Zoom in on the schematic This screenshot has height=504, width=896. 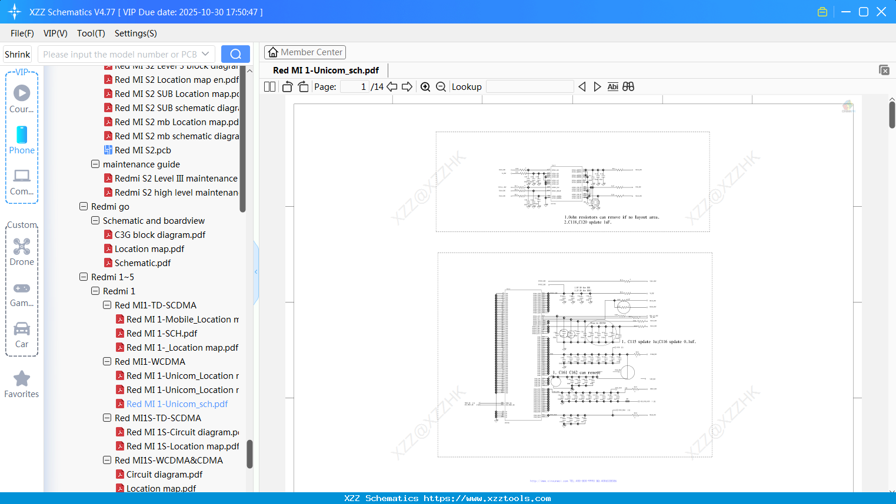click(425, 87)
